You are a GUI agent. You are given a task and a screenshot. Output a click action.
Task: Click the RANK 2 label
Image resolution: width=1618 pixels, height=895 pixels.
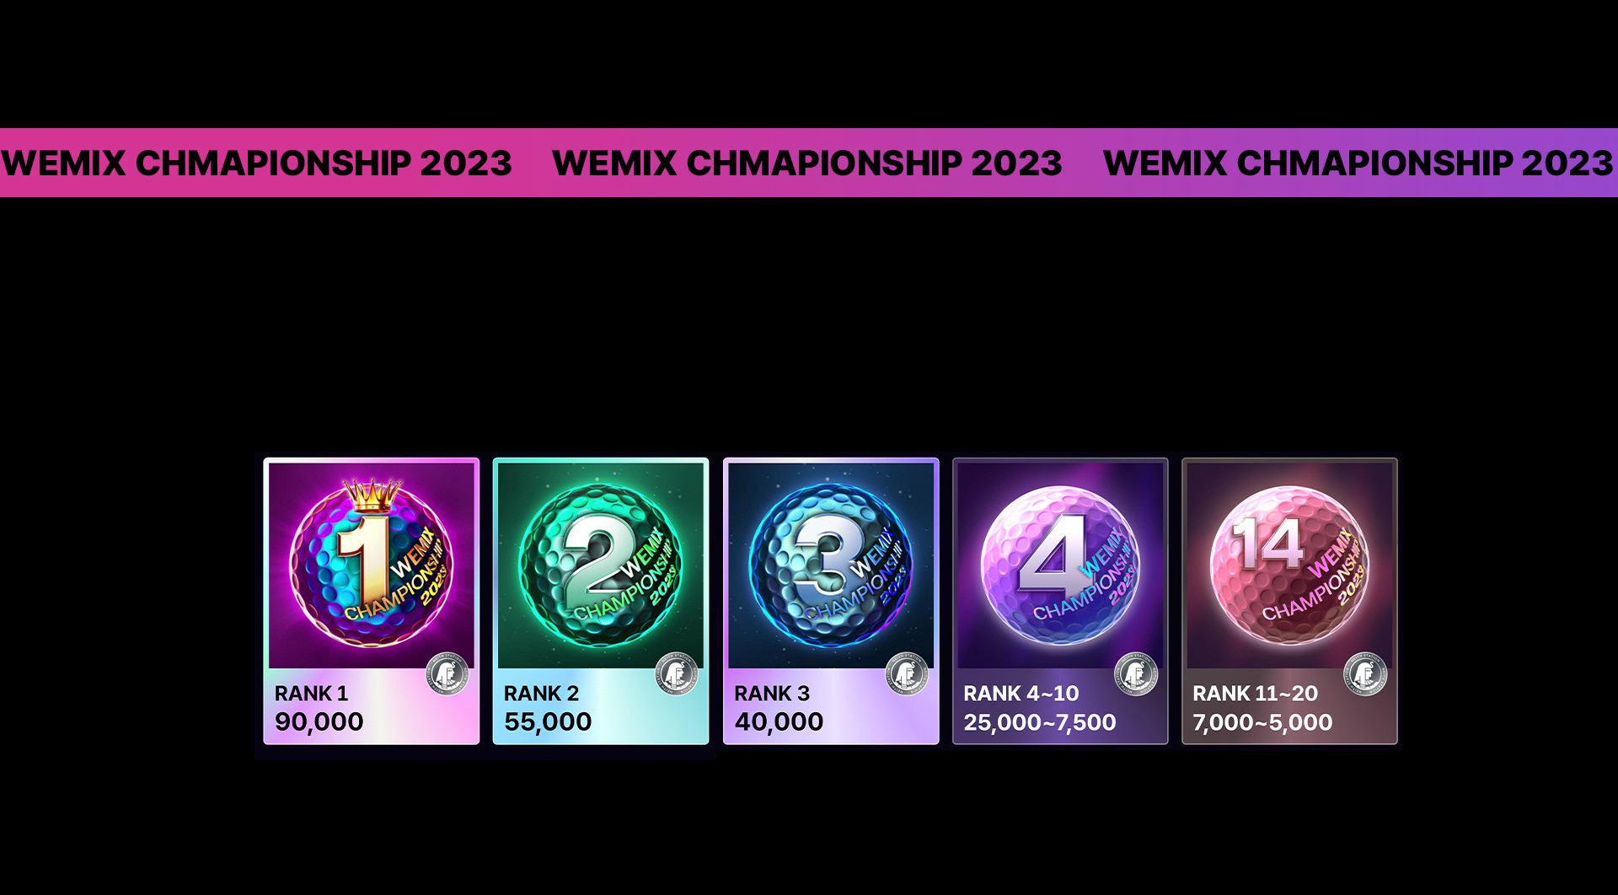(541, 694)
